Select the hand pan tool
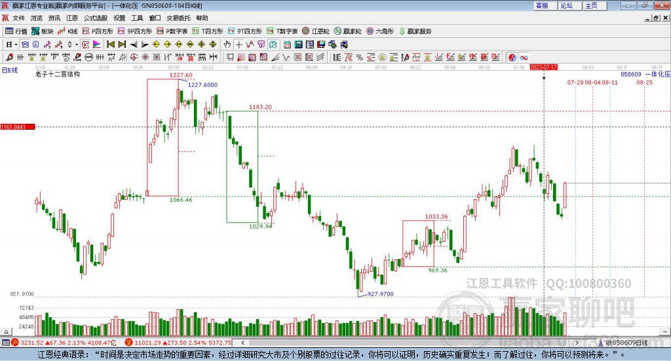Image resolution: width=671 pixels, height=361 pixels. tap(227, 45)
